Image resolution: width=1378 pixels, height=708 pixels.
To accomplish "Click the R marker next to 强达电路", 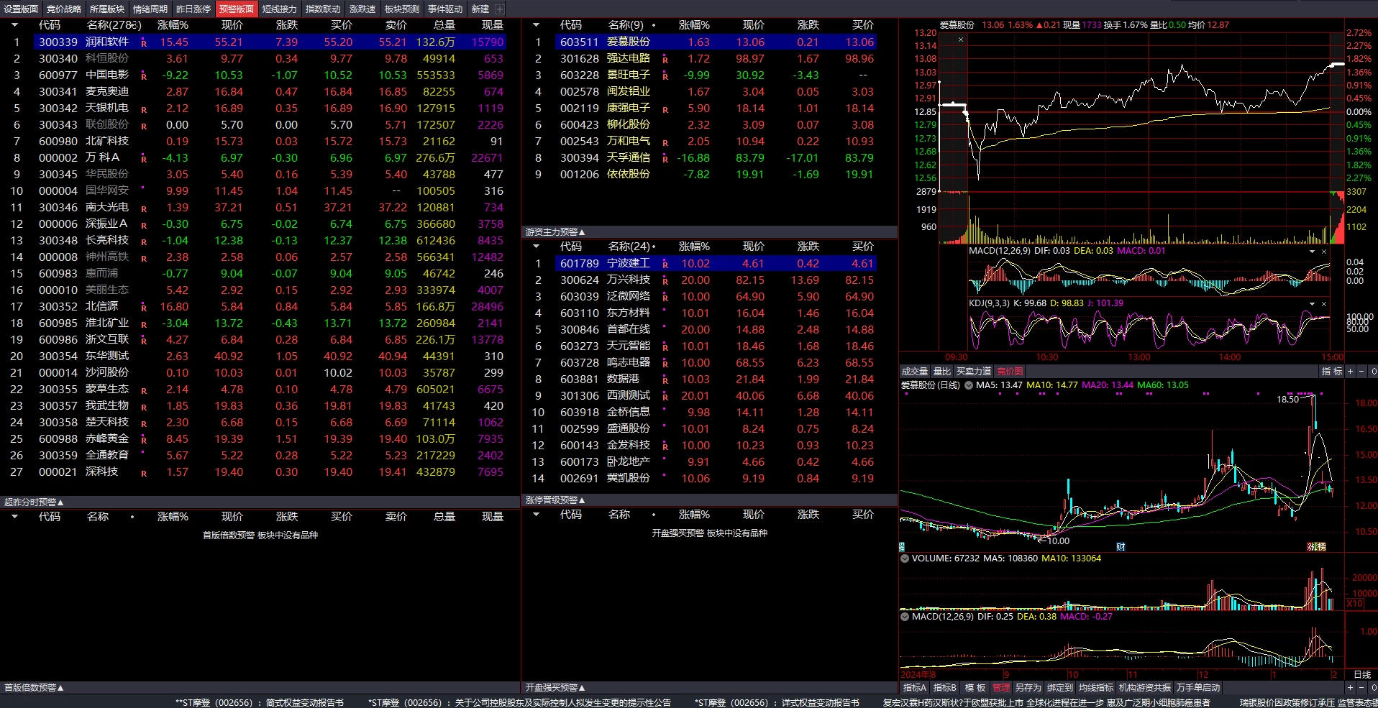I will tap(665, 60).
